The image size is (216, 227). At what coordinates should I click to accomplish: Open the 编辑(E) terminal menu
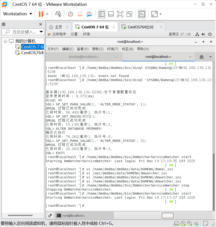[x=68, y=49]
